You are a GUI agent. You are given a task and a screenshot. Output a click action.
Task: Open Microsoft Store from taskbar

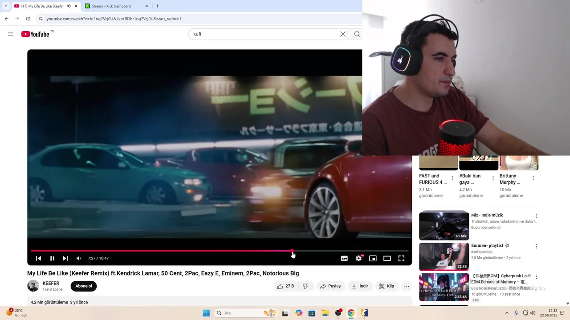(312, 313)
